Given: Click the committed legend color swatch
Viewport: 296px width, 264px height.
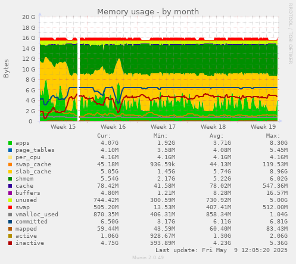Looking at the screenshot, I should click(10, 222).
